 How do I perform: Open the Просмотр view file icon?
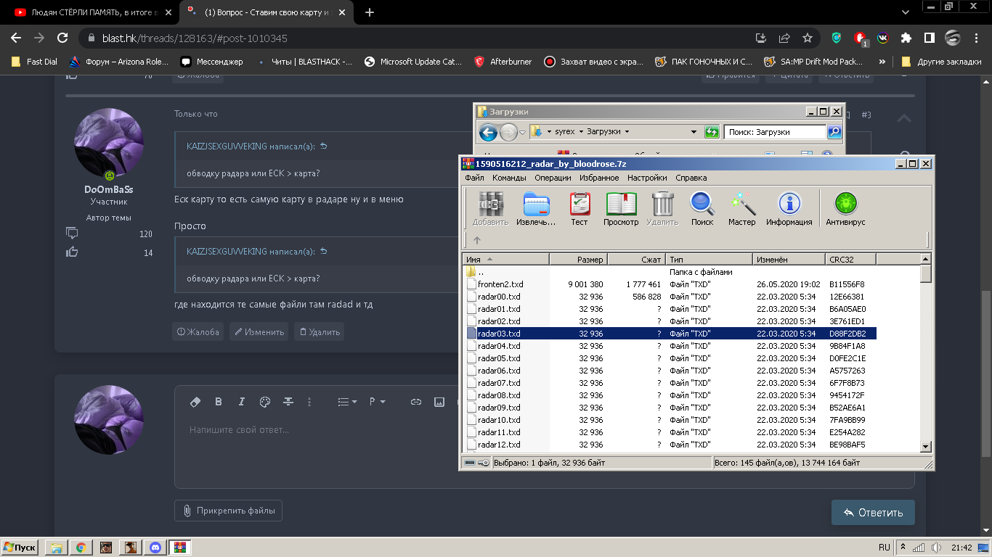pyautogui.click(x=621, y=208)
